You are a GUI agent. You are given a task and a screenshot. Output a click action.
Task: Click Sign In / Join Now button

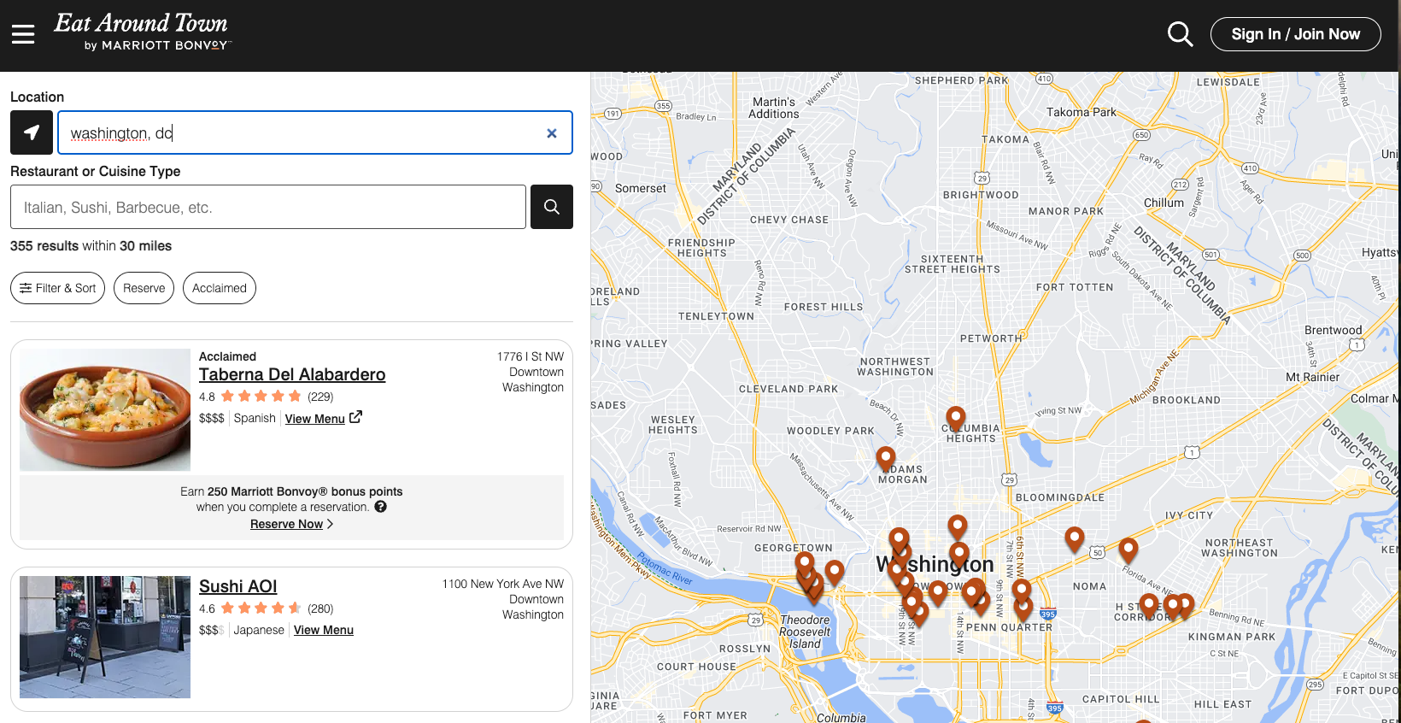pos(1295,34)
